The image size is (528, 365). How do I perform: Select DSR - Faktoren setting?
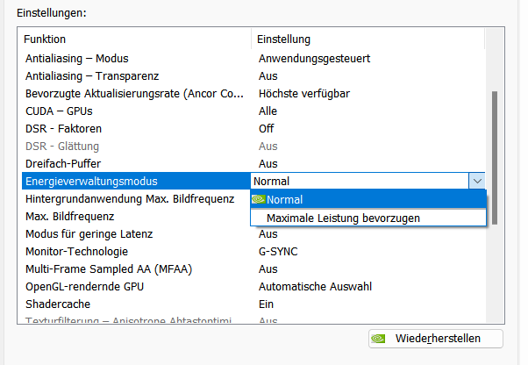(x=253, y=129)
